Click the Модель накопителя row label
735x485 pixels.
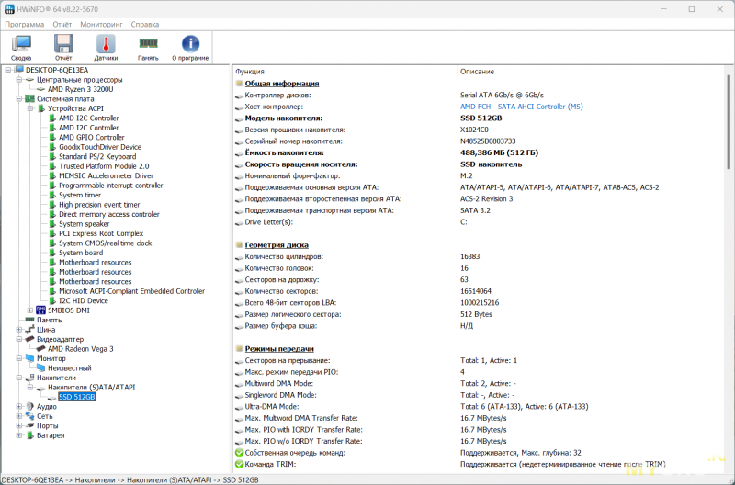click(284, 118)
